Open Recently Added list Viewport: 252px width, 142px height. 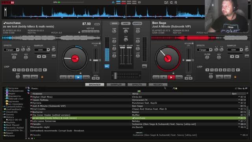(15, 128)
